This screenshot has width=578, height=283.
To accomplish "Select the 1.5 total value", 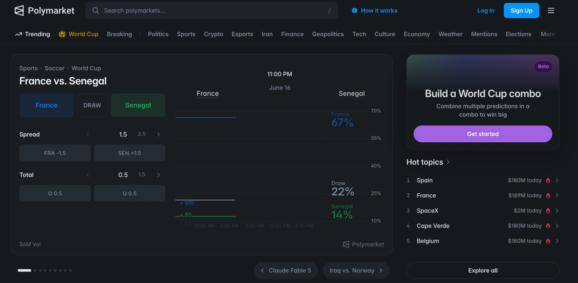I will coord(142,175).
